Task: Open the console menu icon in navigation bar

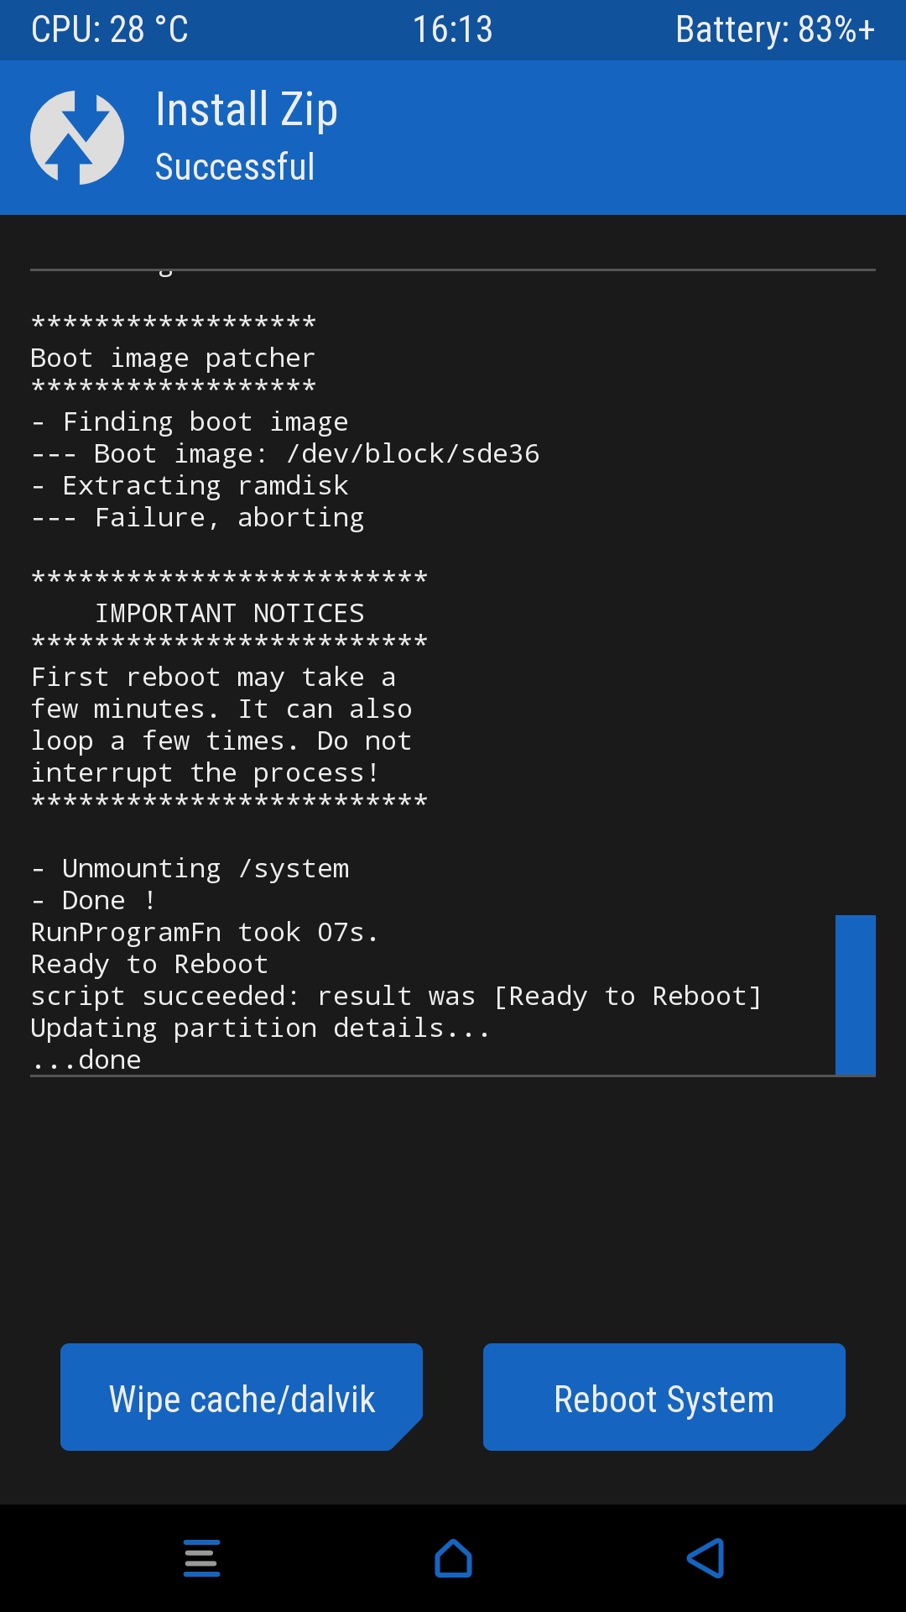Action: pyautogui.click(x=202, y=1558)
